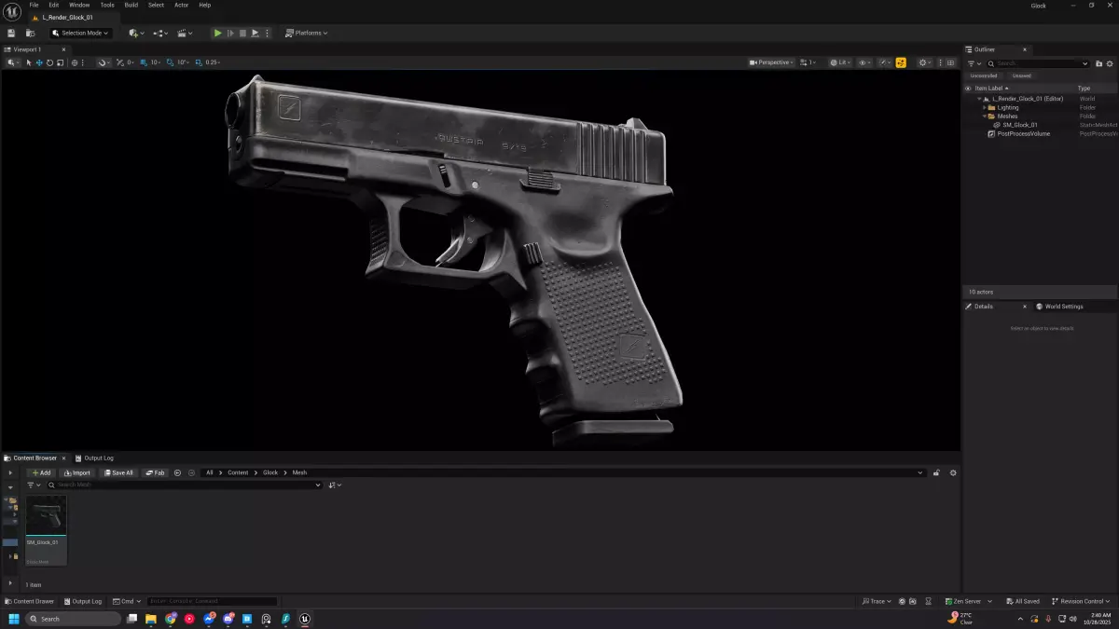1119x629 pixels.
Task: Select the SM_Glock_01 asset thumbnail
Action: tap(46, 529)
